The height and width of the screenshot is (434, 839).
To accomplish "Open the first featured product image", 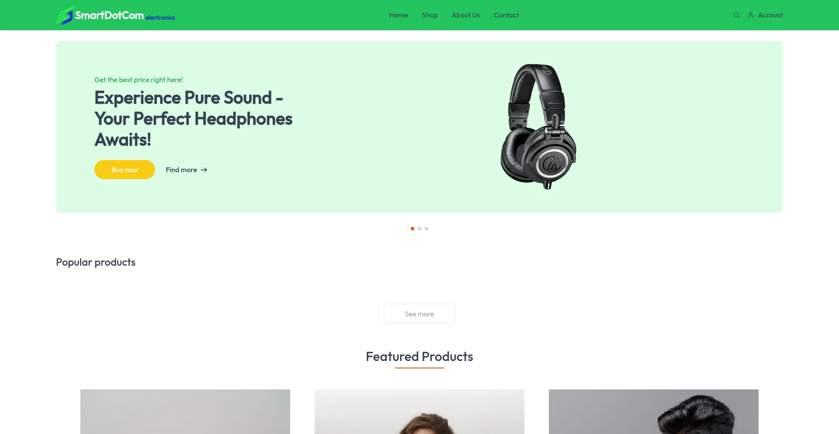I will (185, 412).
